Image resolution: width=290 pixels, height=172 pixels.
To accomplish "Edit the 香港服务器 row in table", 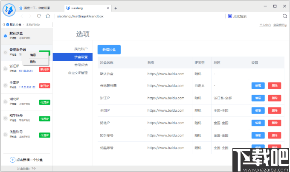I will pos(258,85).
